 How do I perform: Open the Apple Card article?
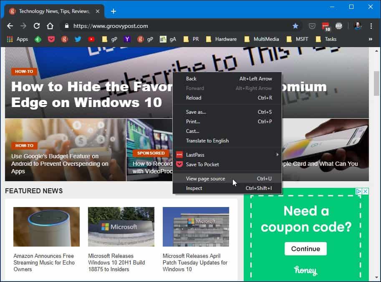coord(320,164)
